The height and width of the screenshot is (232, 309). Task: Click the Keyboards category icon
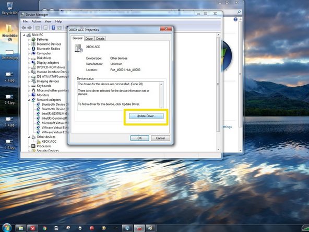point(33,86)
